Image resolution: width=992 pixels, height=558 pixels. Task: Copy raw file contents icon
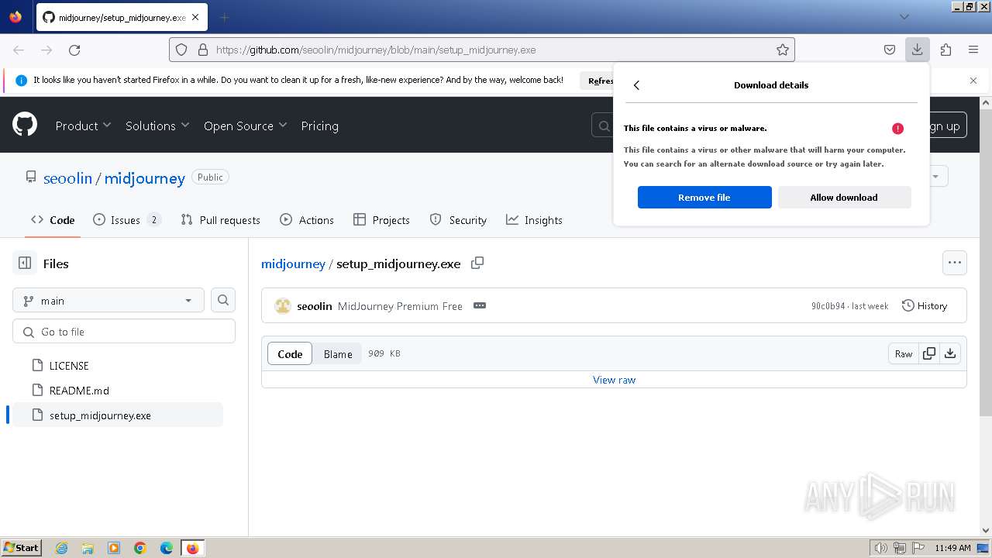[x=929, y=353]
